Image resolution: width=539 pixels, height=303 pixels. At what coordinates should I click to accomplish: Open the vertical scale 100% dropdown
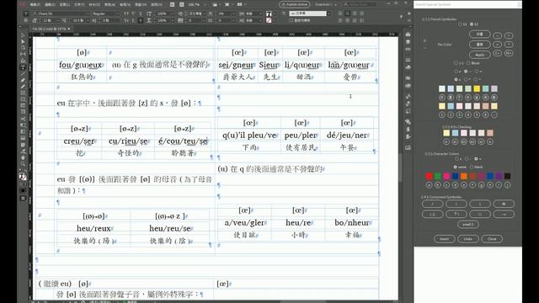pyautogui.click(x=173, y=13)
